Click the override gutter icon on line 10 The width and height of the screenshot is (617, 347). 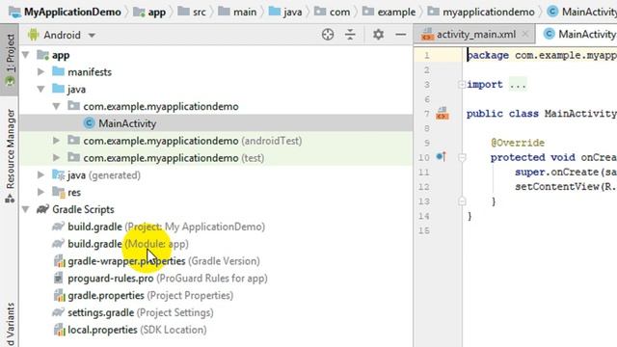(442, 156)
